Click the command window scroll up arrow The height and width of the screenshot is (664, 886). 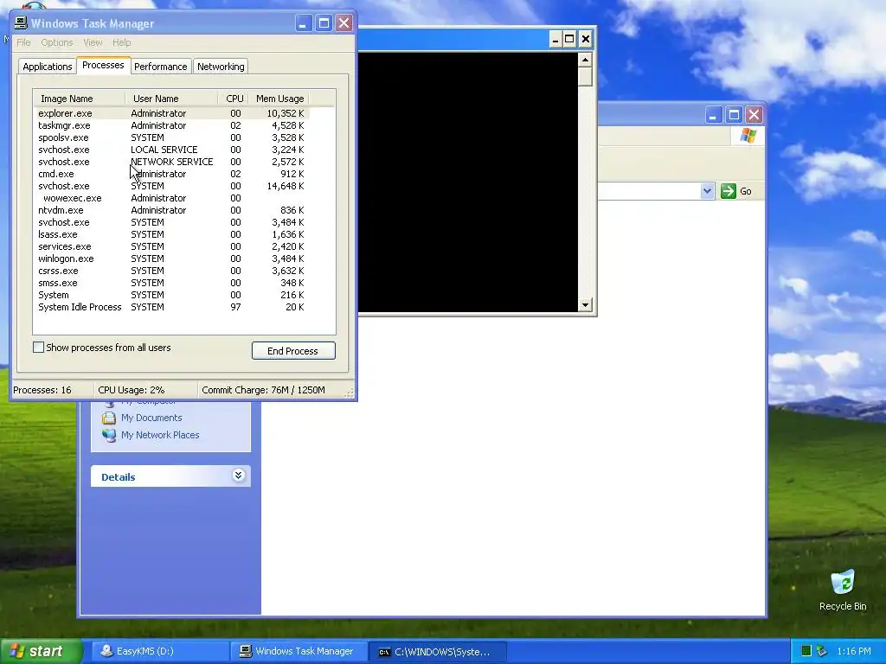[x=585, y=60]
